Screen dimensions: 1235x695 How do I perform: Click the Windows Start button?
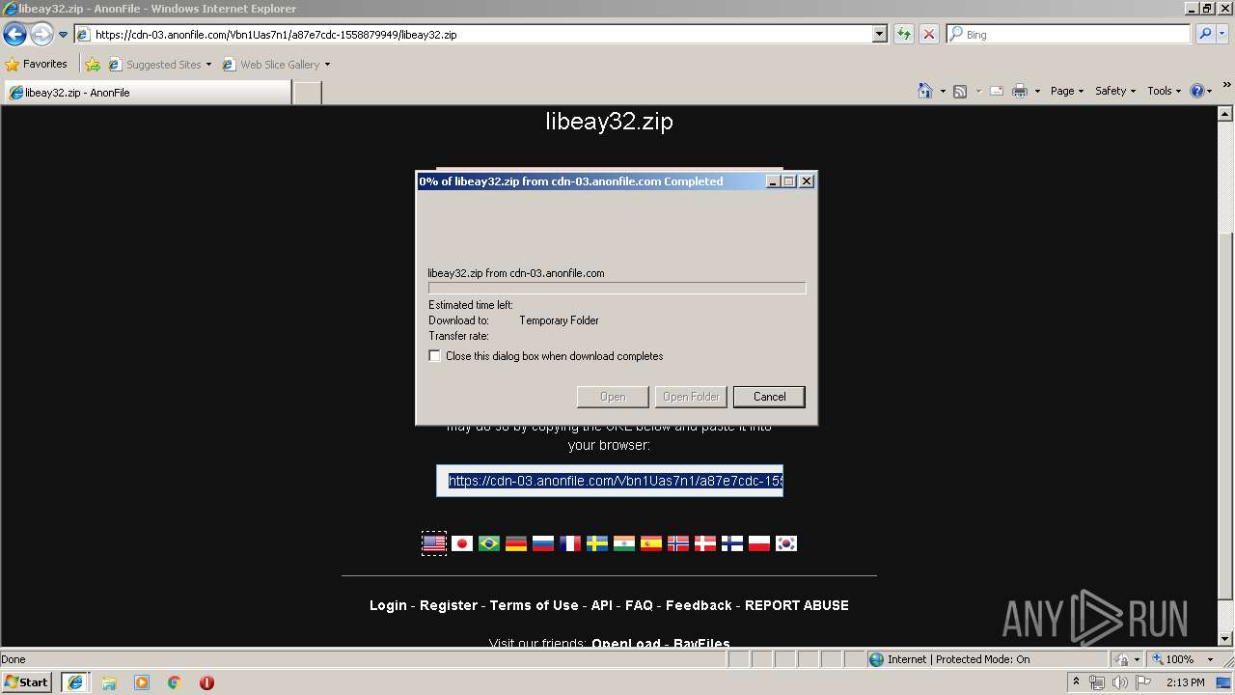(27, 682)
